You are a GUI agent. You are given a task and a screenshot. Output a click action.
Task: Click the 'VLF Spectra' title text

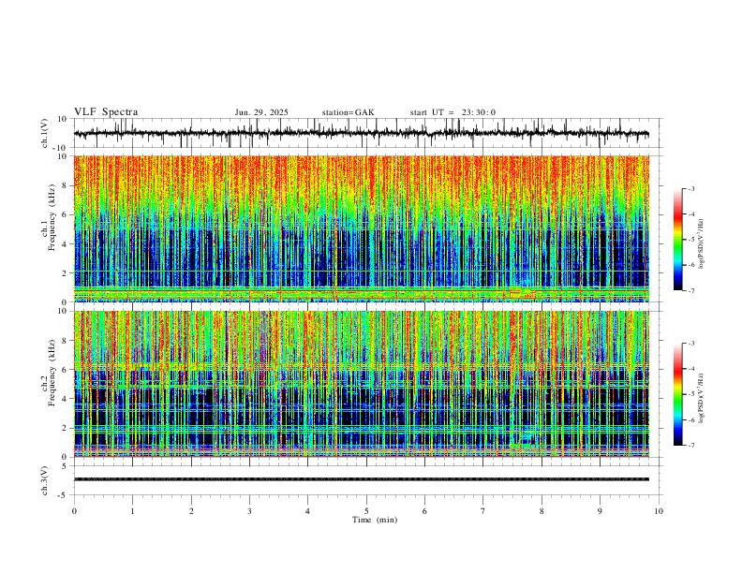(106, 112)
